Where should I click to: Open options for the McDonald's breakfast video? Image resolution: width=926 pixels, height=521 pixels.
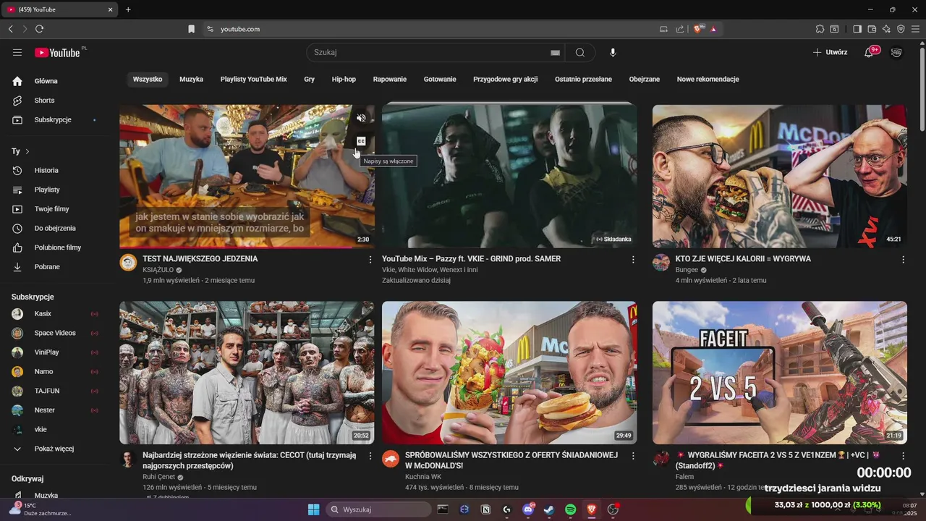click(633, 456)
